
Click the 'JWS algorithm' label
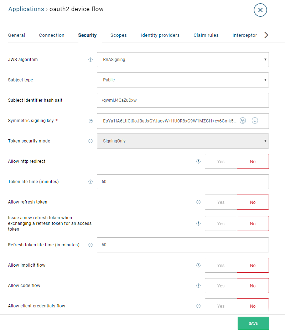(x=23, y=60)
